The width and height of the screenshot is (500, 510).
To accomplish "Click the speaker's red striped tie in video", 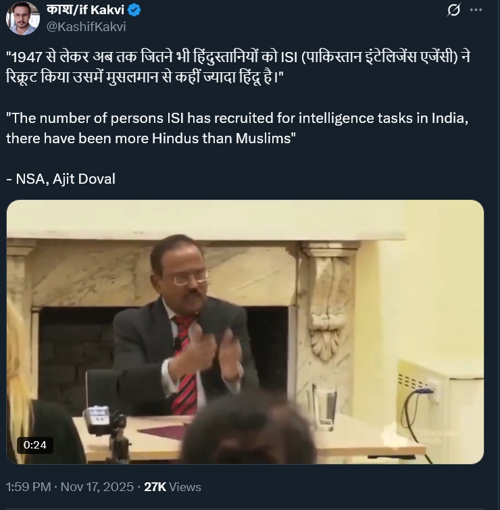I will 184,368.
